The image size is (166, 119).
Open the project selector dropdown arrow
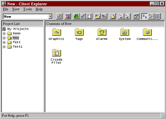coord(50,17)
